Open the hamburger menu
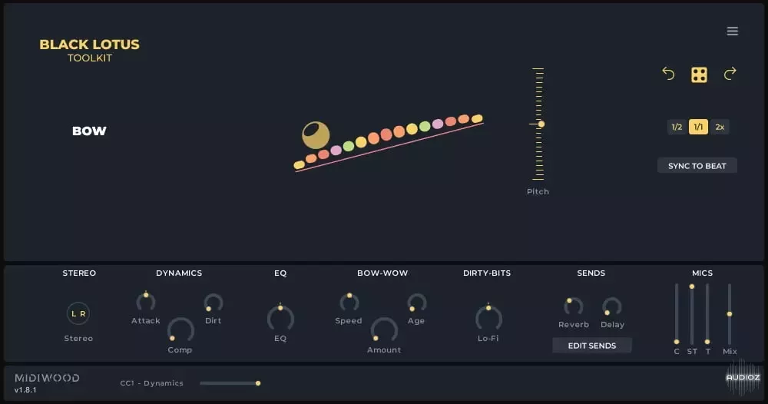The height and width of the screenshot is (404, 768). point(732,31)
